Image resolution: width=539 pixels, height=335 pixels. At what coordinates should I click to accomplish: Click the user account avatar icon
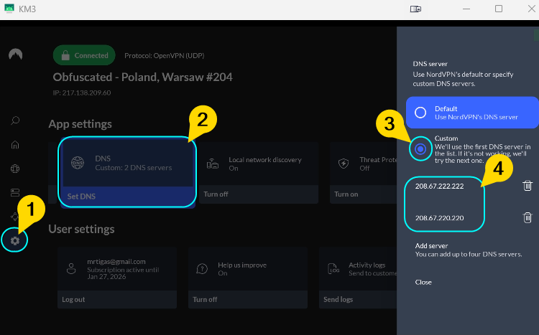pyautogui.click(x=71, y=269)
